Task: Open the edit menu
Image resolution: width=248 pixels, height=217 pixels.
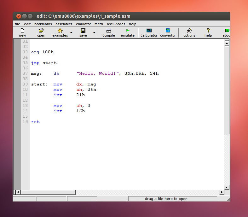Action: (27, 24)
